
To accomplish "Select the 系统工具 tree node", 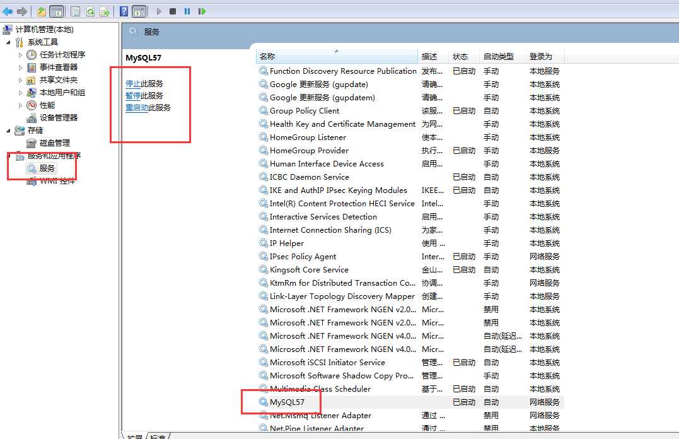I will point(43,42).
